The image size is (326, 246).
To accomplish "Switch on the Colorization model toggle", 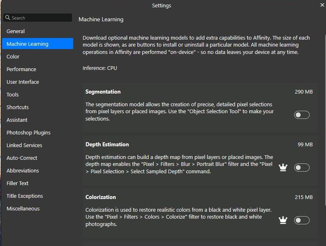I will (x=301, y=220).
